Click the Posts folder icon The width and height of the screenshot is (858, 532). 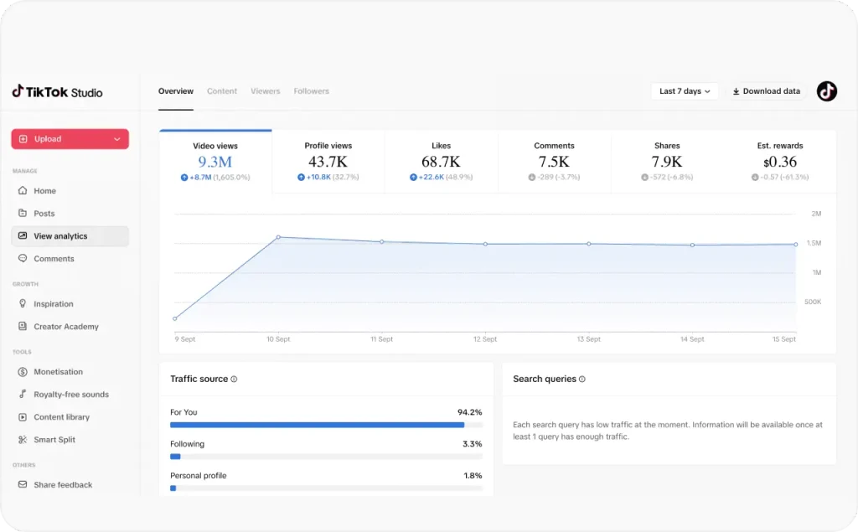point(23,213)
